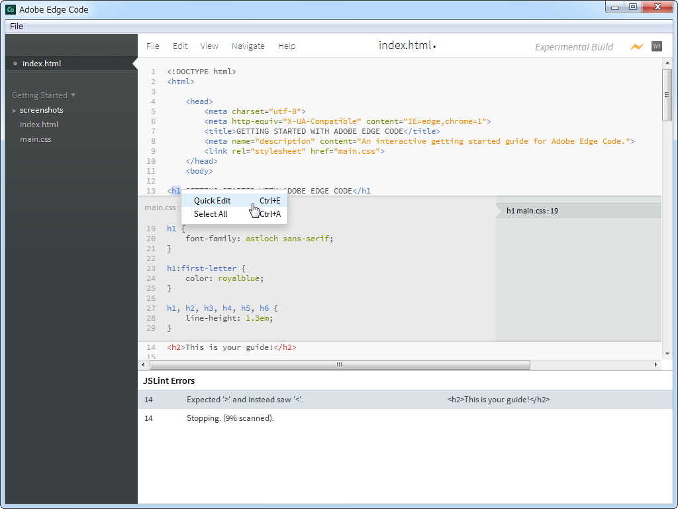Click the orange Live Preview lightning icon
Screen dimensions: 678x509
(636, 46)
